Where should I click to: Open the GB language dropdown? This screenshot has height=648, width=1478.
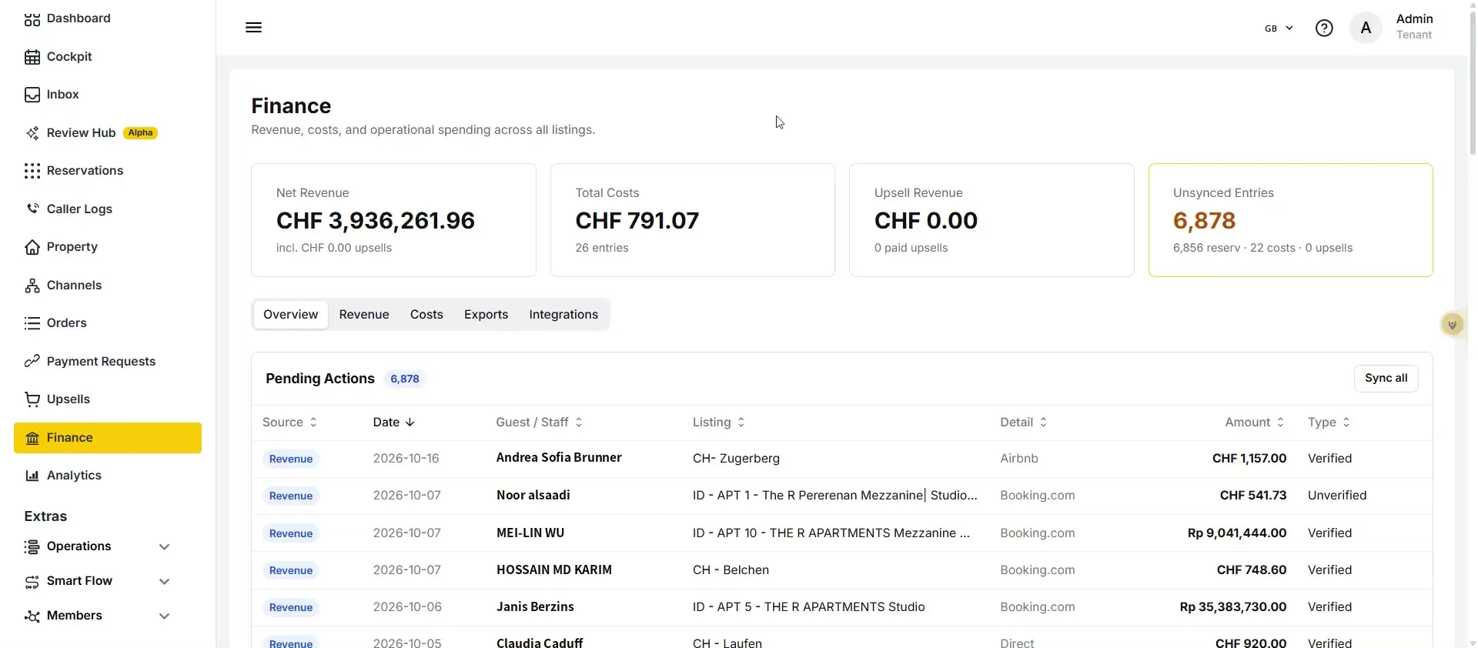pyautogui.click(x=1279, y=28)
